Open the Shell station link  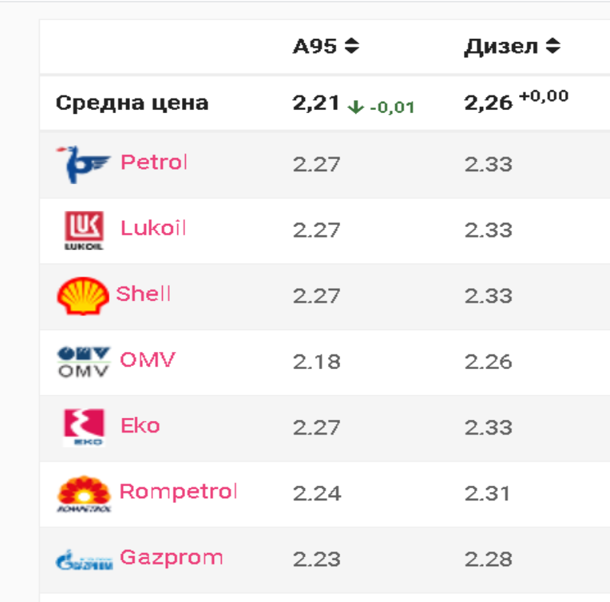tap(143, 293)
